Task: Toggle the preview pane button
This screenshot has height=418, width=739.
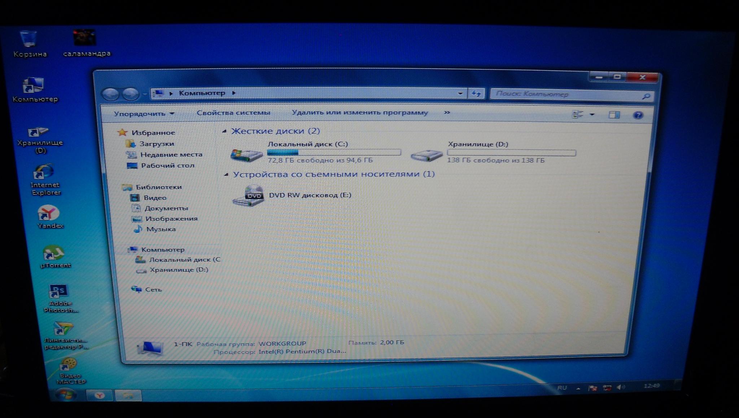Action: (x=614, y=115)
